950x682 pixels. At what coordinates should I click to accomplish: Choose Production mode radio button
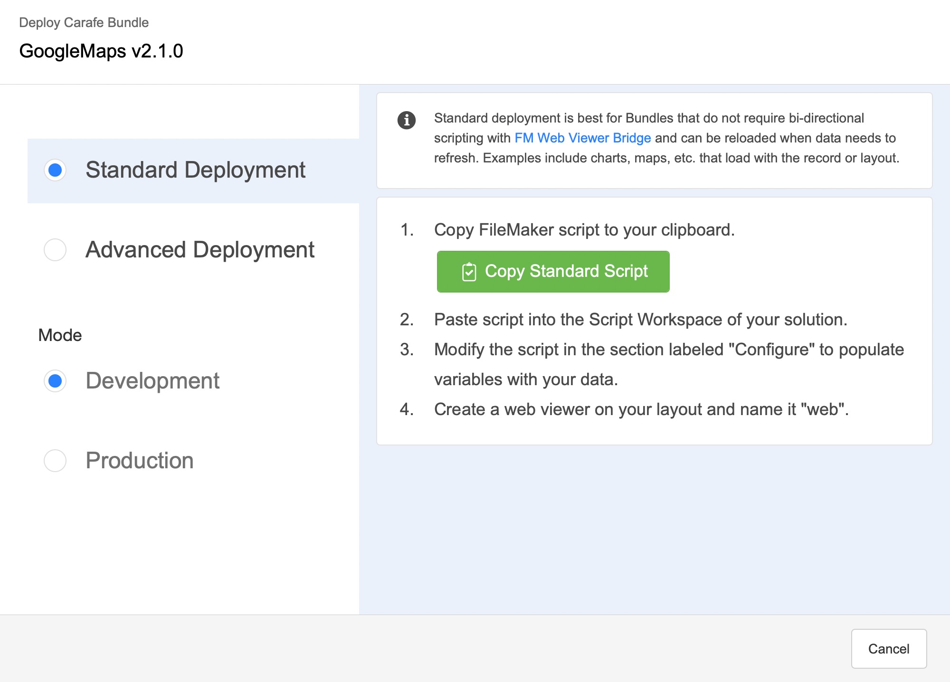pos(55,461)
